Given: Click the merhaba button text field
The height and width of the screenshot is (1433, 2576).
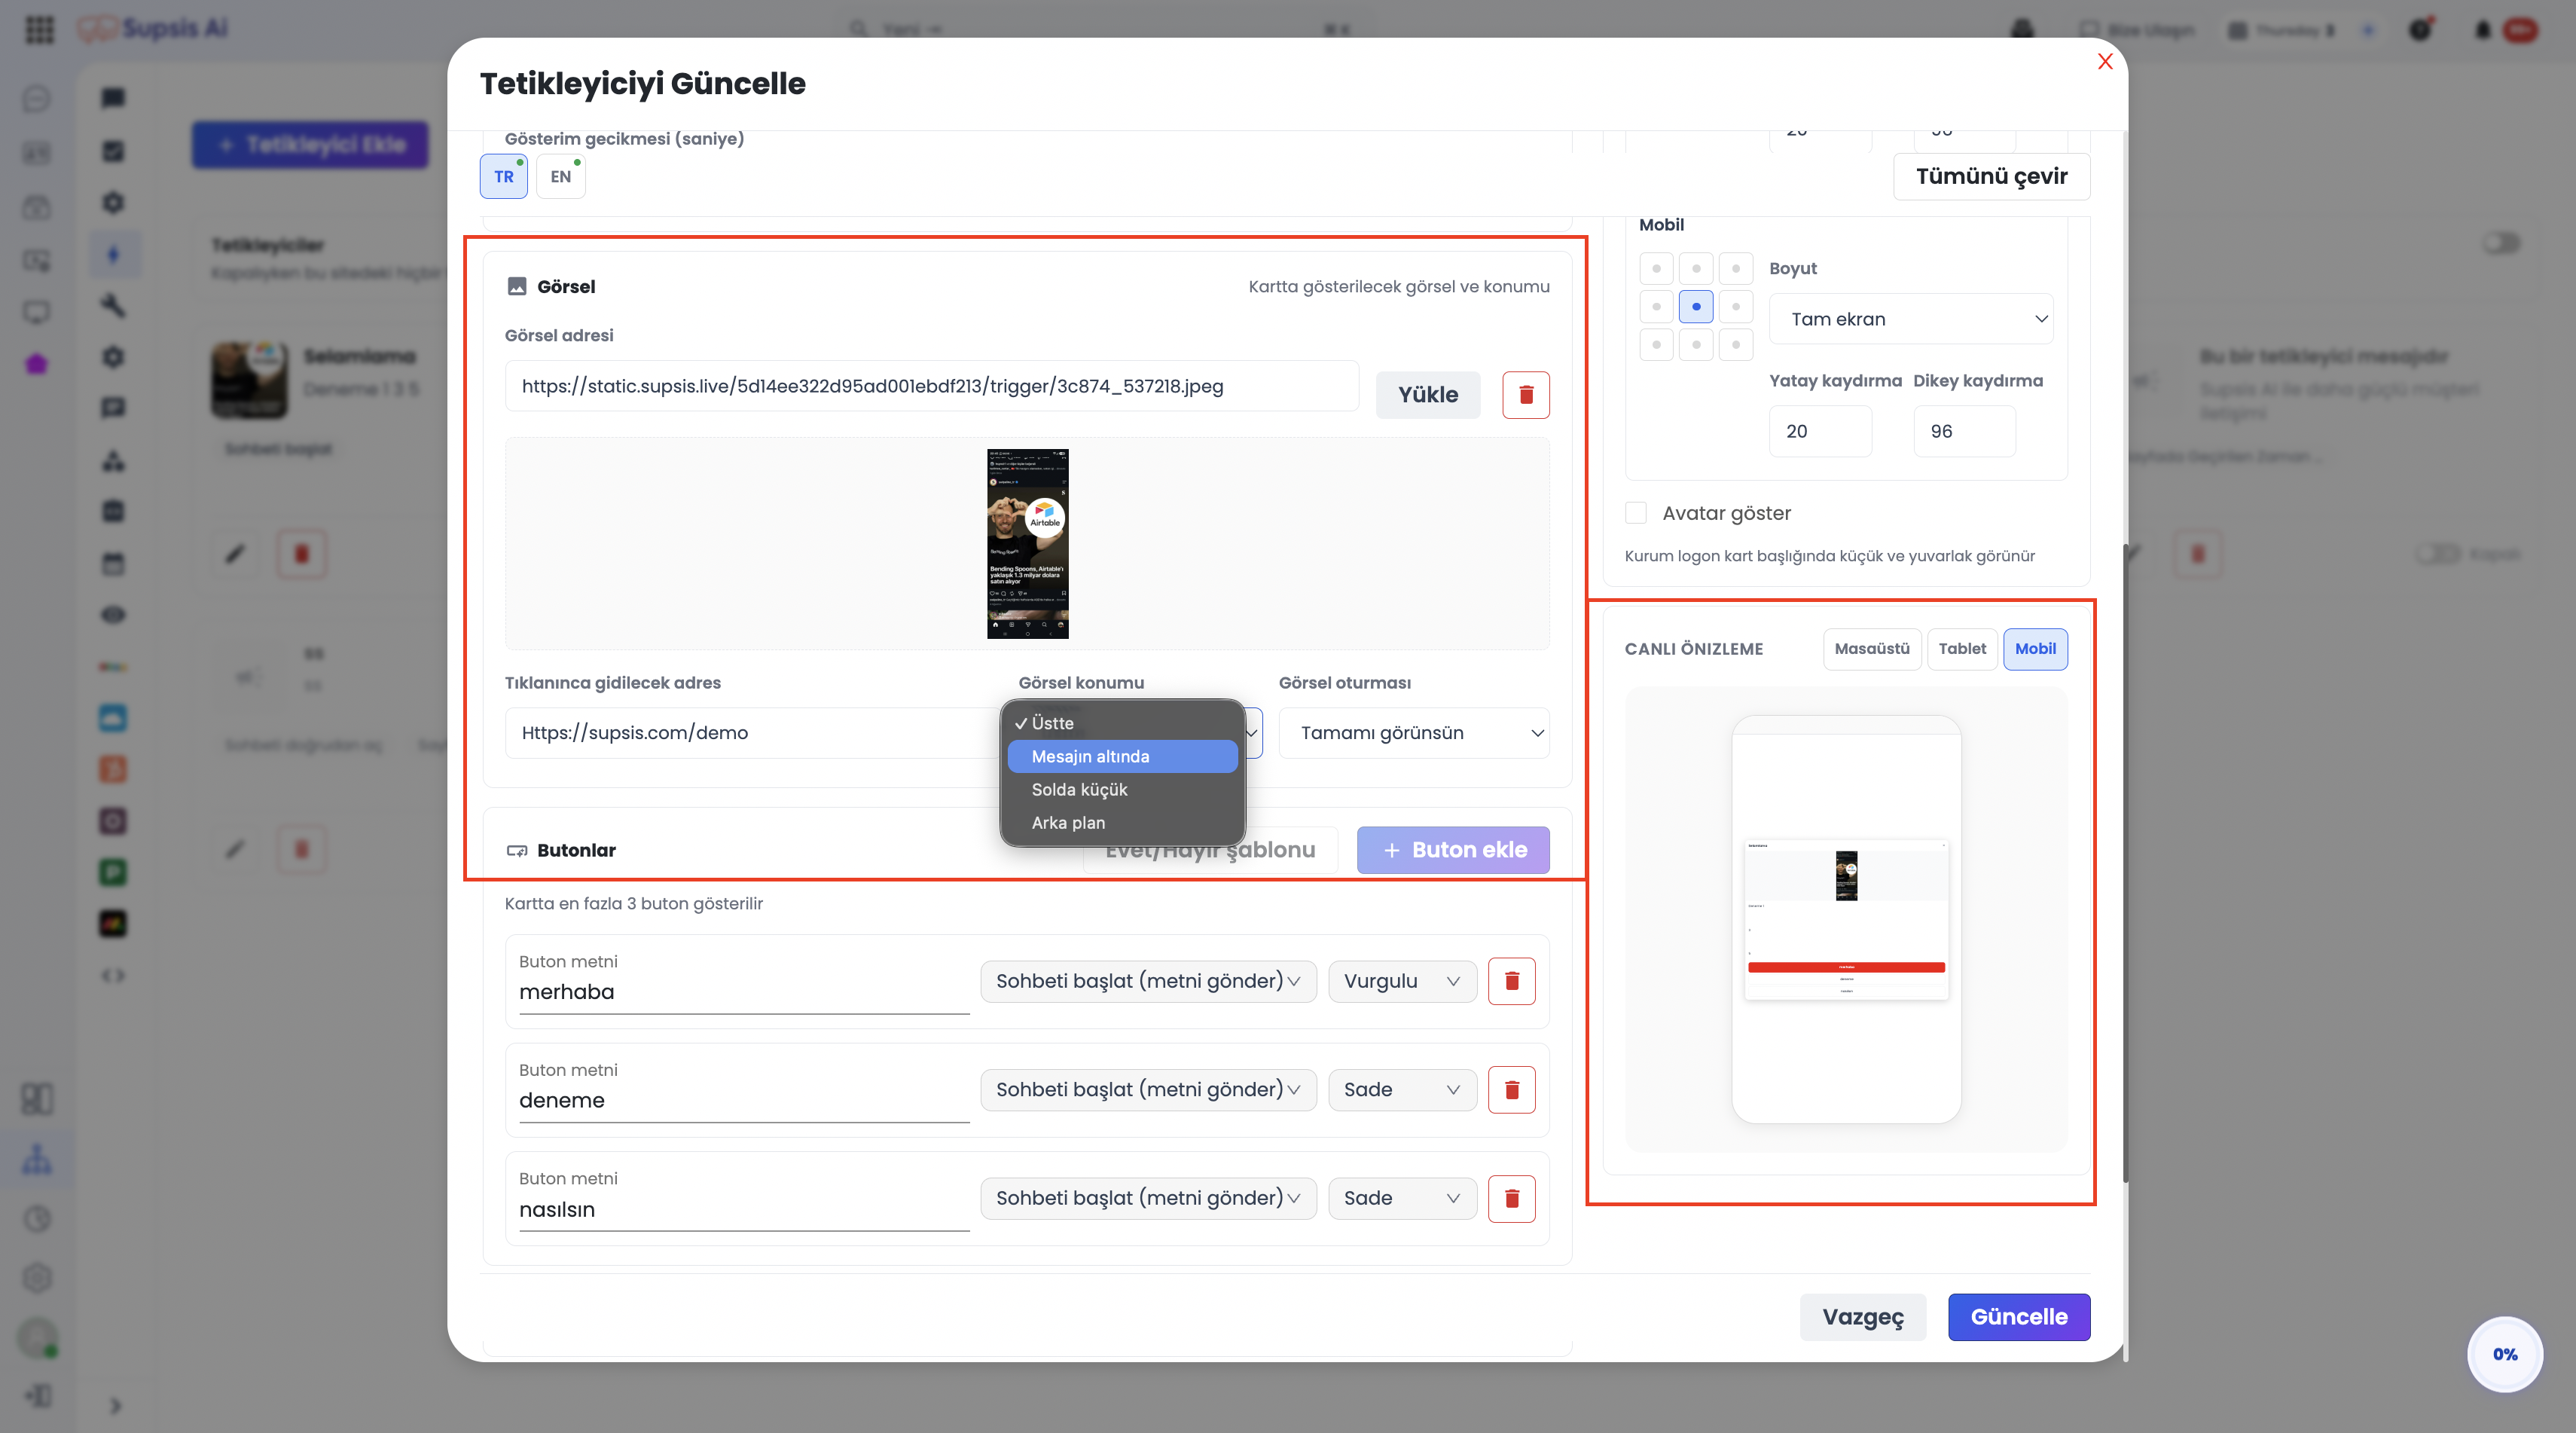Looking at the screenshot, I should [744, 993].
